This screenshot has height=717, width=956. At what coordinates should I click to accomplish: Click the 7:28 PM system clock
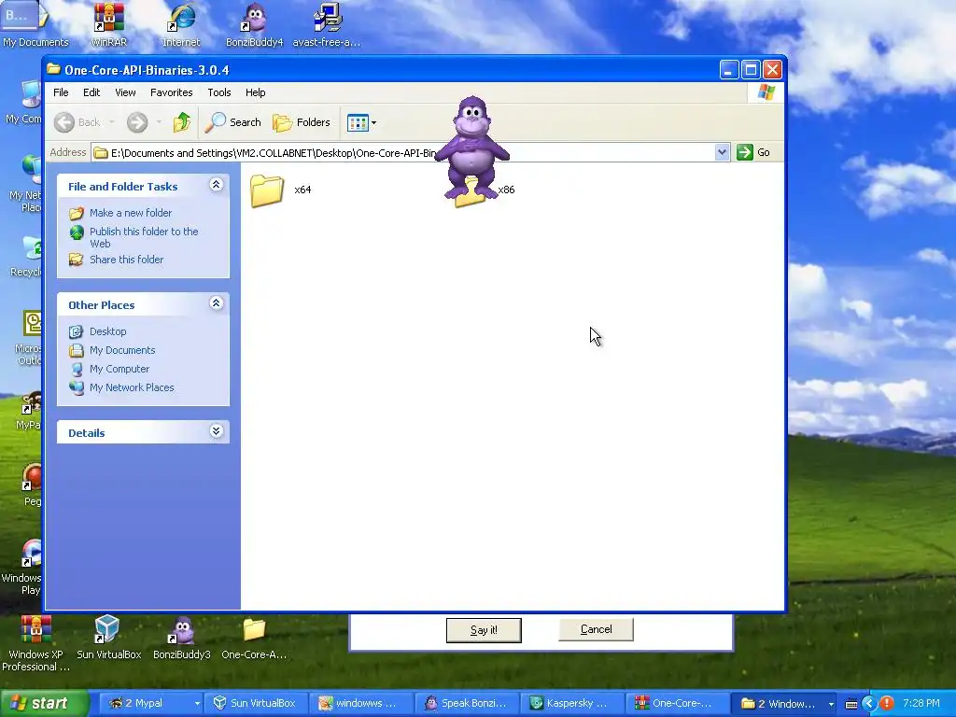pyautogui.click(x=921, y=703)
